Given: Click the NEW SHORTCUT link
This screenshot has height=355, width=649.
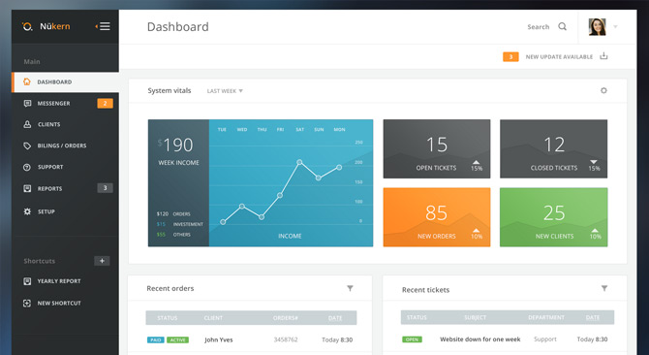Looking at the screenshot, I should click(x=59, y=304).
